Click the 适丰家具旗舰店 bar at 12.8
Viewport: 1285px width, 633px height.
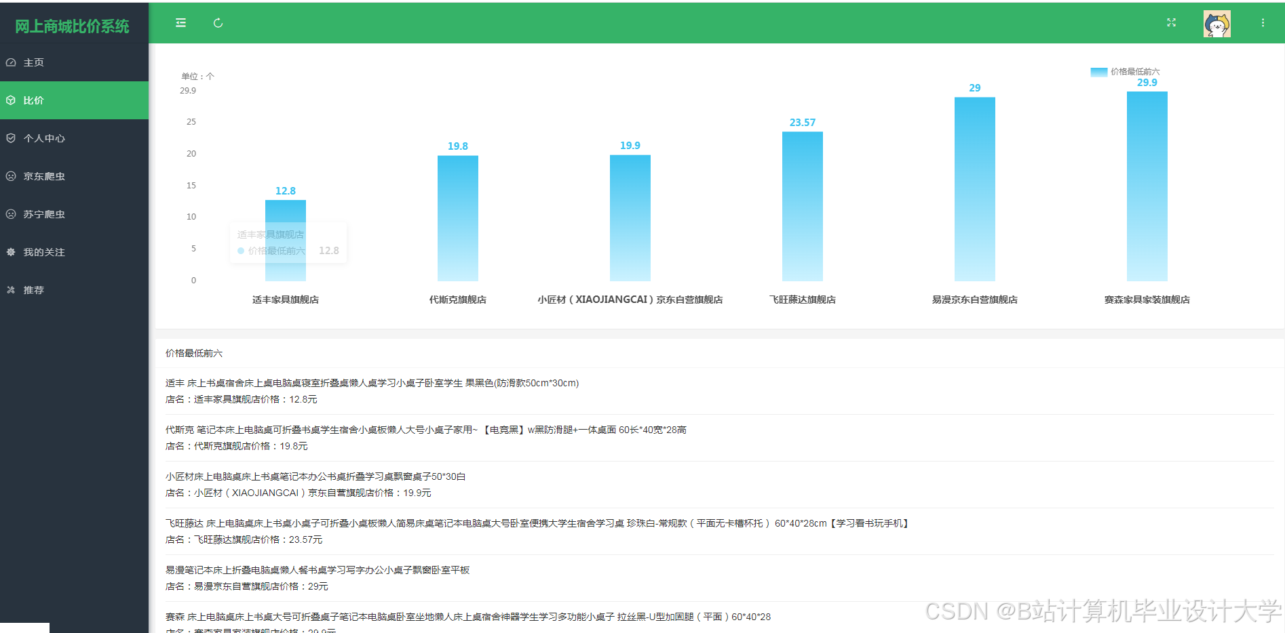(285, 241)
